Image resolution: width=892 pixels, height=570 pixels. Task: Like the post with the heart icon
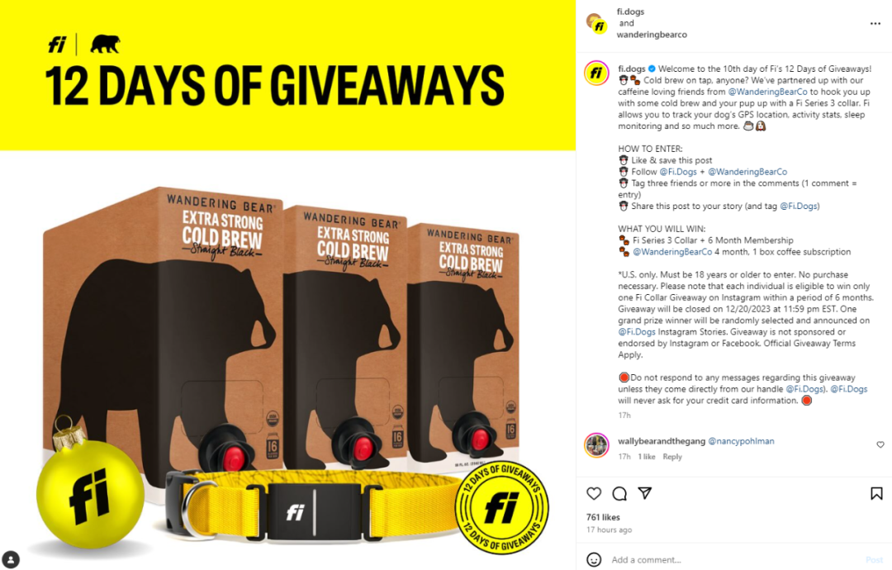(x=594, y=494)
